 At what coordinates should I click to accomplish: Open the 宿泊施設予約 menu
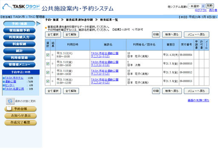click(19, 30)
